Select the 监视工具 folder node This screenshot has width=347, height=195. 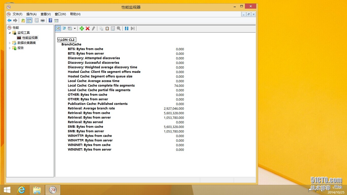coord(24,32)
